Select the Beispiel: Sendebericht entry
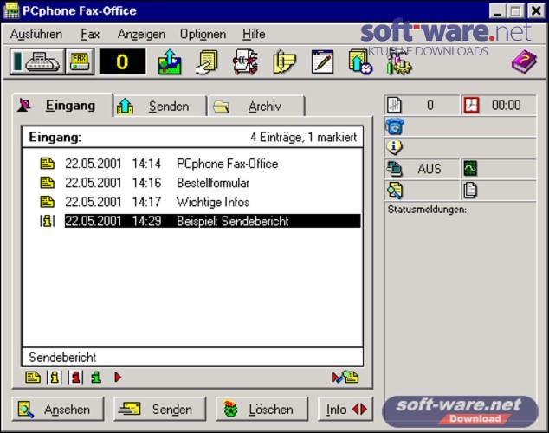Screen dimensions: 549x433 point(212,221)
